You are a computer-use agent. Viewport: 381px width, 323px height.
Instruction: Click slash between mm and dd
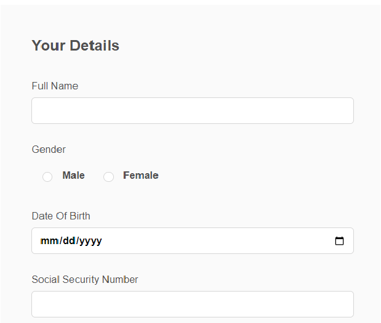tap(61, 241)
